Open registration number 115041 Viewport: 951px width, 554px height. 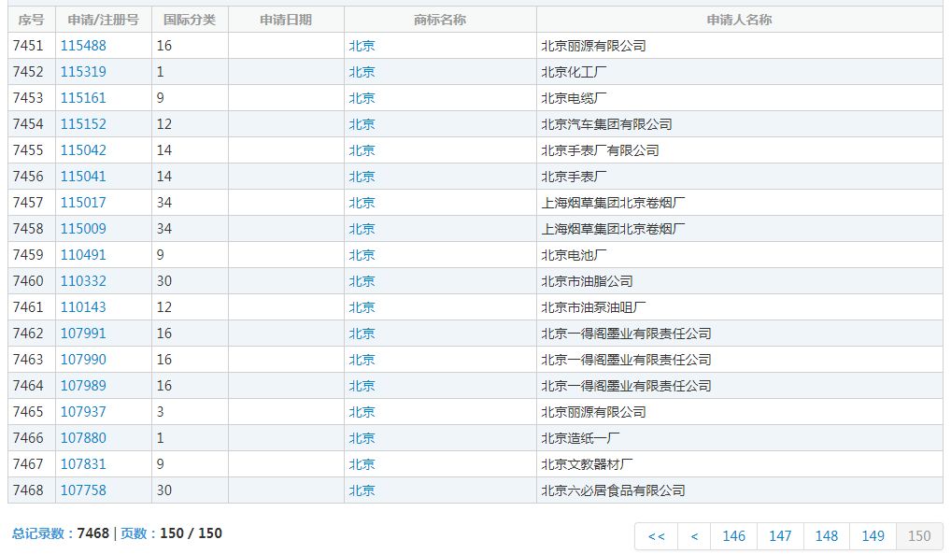click(x=83, y=176)
